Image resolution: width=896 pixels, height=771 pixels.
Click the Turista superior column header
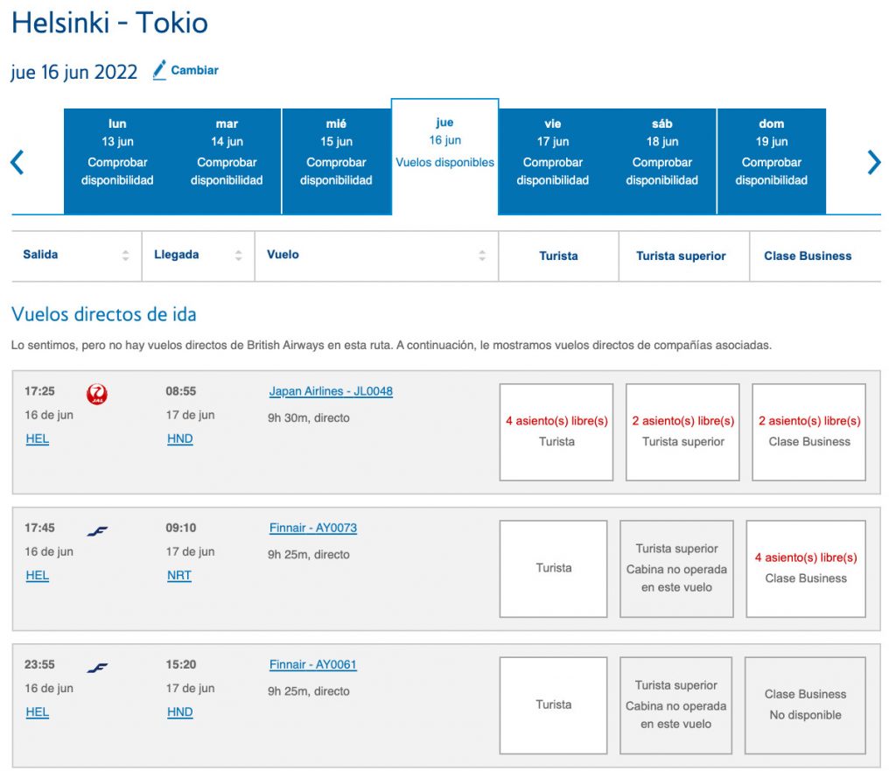[681, 256]
